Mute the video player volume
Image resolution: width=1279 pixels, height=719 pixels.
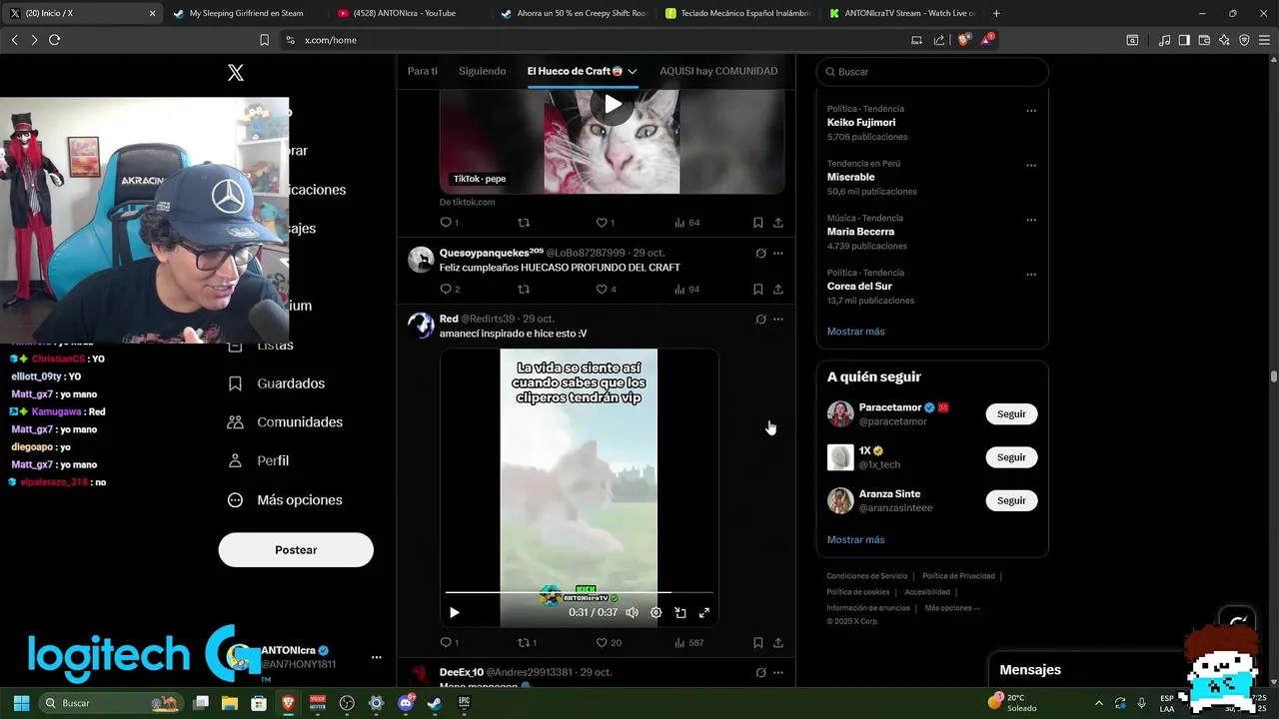pyautogui.click(x=632, y=613)
